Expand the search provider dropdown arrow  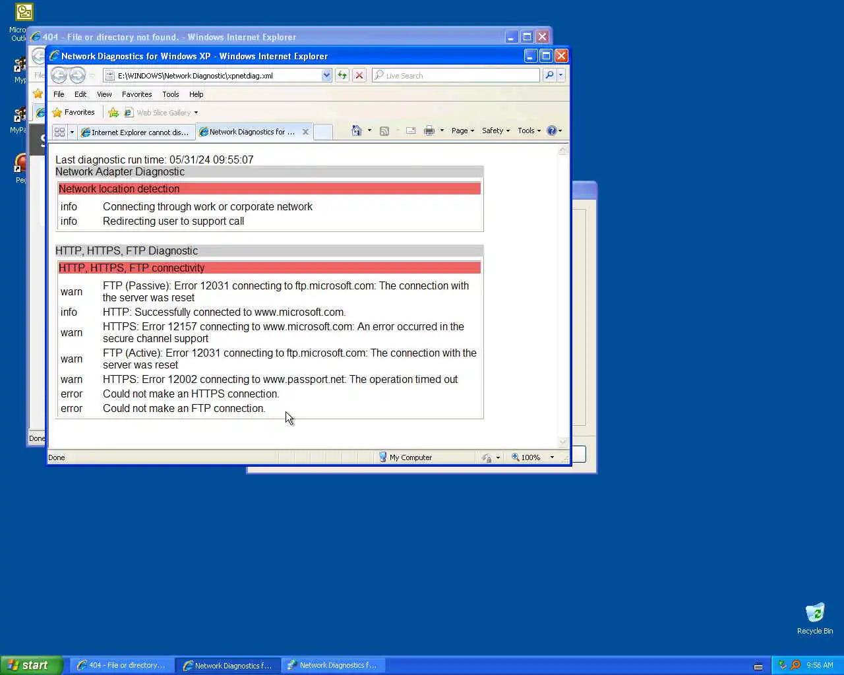click(561, 75)
